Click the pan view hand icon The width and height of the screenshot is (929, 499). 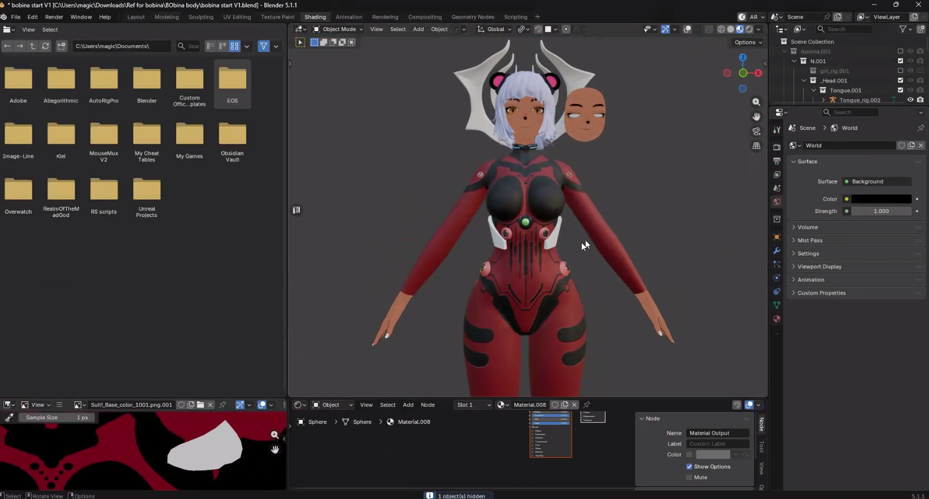tap(756, 116)
